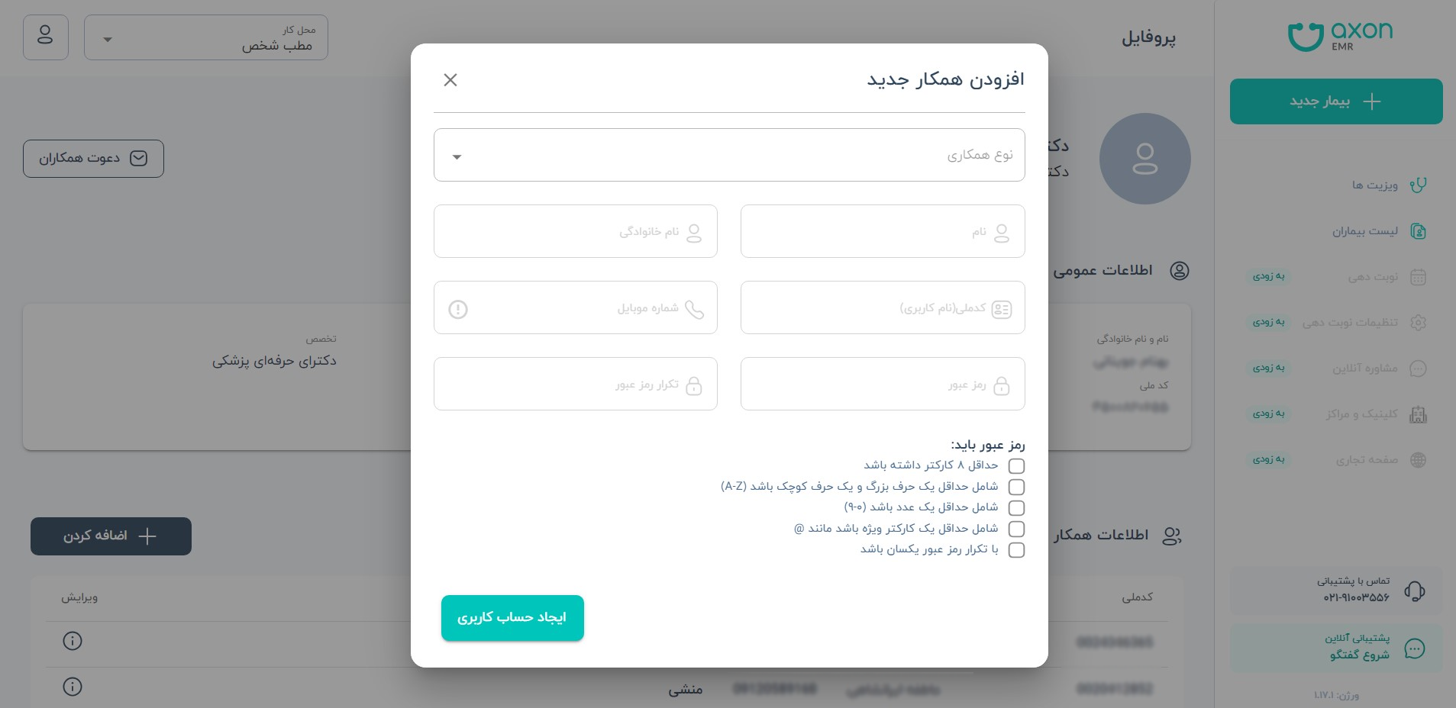Select the patient list menu item
1456x708 pixels.
point(1365,231)
